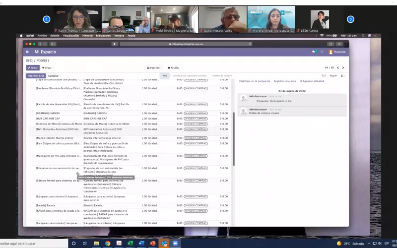397x248 pixels.
Task: Open Excel from the Windows taskbar
Action: [130, 244]
